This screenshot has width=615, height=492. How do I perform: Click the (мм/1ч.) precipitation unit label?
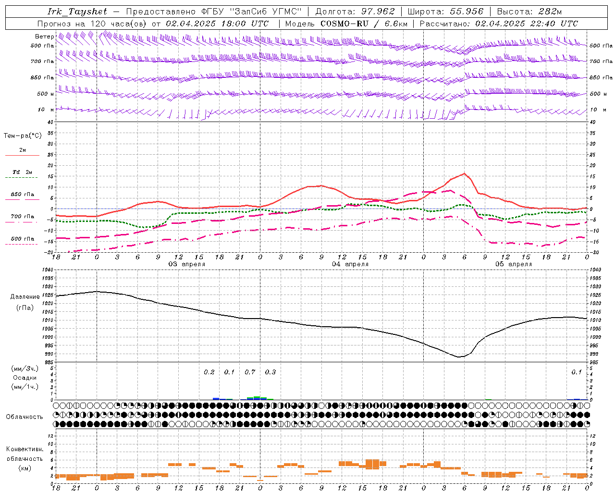point(25,387)
